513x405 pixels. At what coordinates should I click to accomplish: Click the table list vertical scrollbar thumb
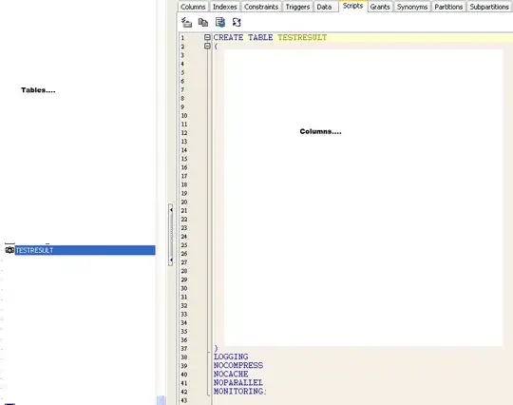(161, 400)
